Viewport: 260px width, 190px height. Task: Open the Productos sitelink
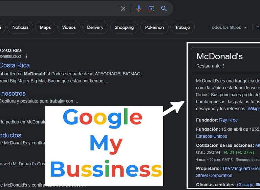click(10, 135)
